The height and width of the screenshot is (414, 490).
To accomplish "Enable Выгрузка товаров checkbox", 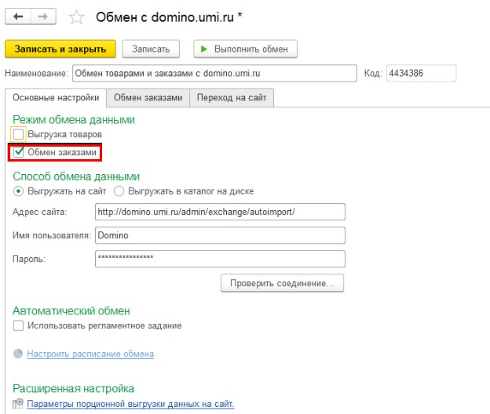I will pyautogui.click(x=18, y=134).
